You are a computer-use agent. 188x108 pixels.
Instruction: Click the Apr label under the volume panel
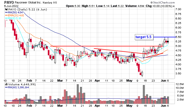coord(97,106)
